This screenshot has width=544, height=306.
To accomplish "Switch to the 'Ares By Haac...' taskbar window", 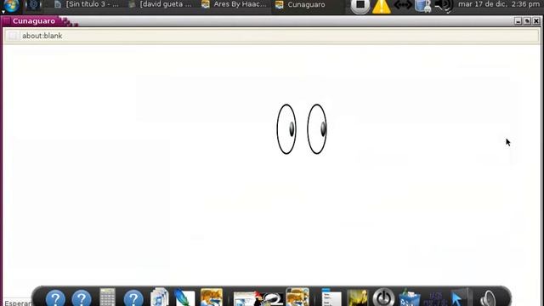I will [x=235, y=4].
